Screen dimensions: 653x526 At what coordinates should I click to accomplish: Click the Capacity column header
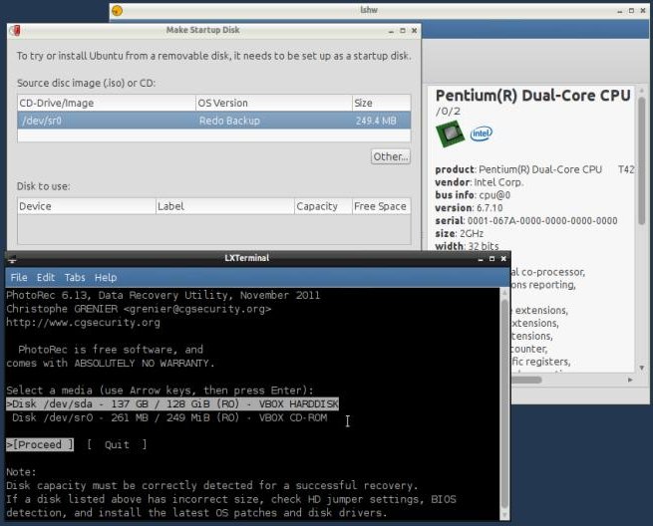tap(323, 206)
